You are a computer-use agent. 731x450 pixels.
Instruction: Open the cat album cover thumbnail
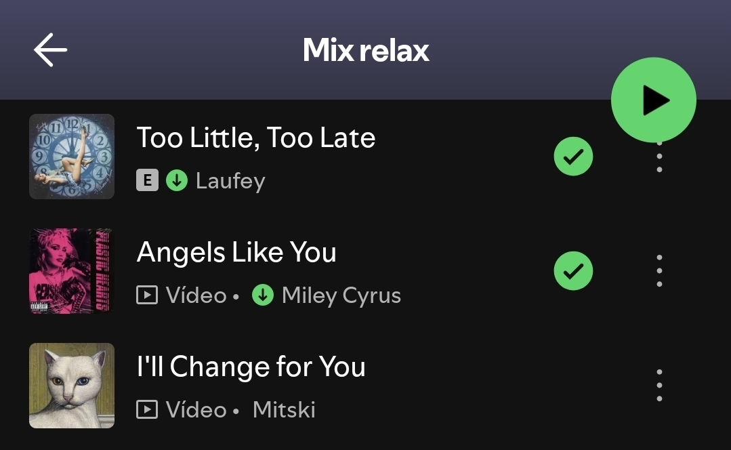click(72, 386)
